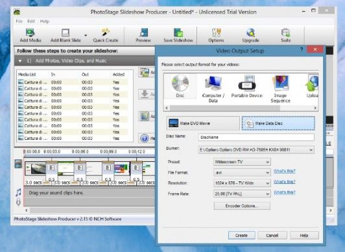Click the PhotoStage app icon in title bar

click(x=17, y=12)
